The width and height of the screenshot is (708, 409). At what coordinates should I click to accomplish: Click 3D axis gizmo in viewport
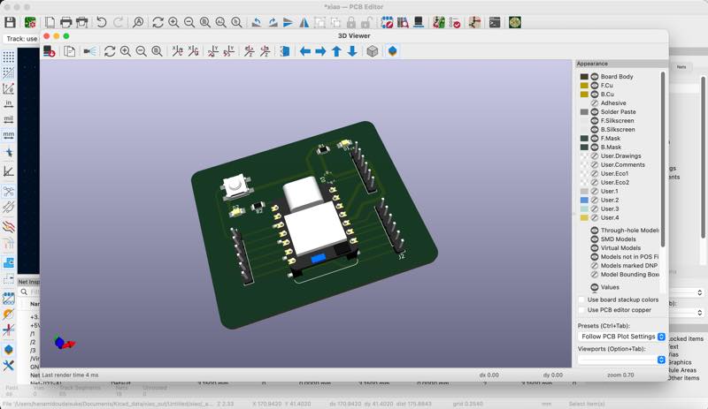click(63, 343)
